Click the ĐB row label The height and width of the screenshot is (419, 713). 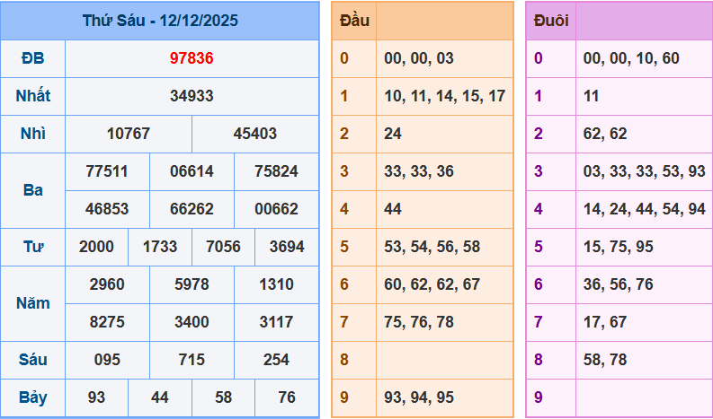[32, 58]
